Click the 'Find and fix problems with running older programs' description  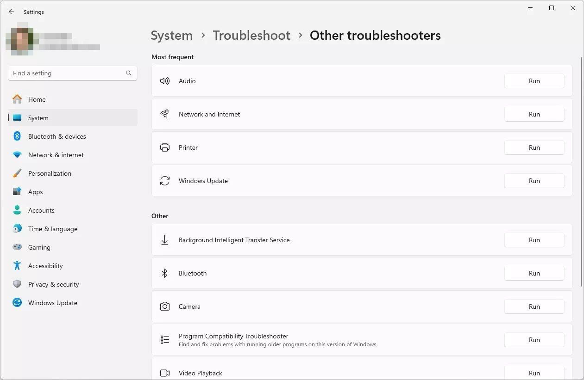pyautogui.click(x=278, y=344)
